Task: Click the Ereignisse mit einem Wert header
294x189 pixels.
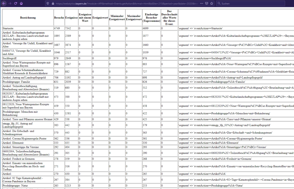Action: 85,17
